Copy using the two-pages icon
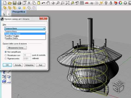The image size is (131, 98). pos(34,3)
